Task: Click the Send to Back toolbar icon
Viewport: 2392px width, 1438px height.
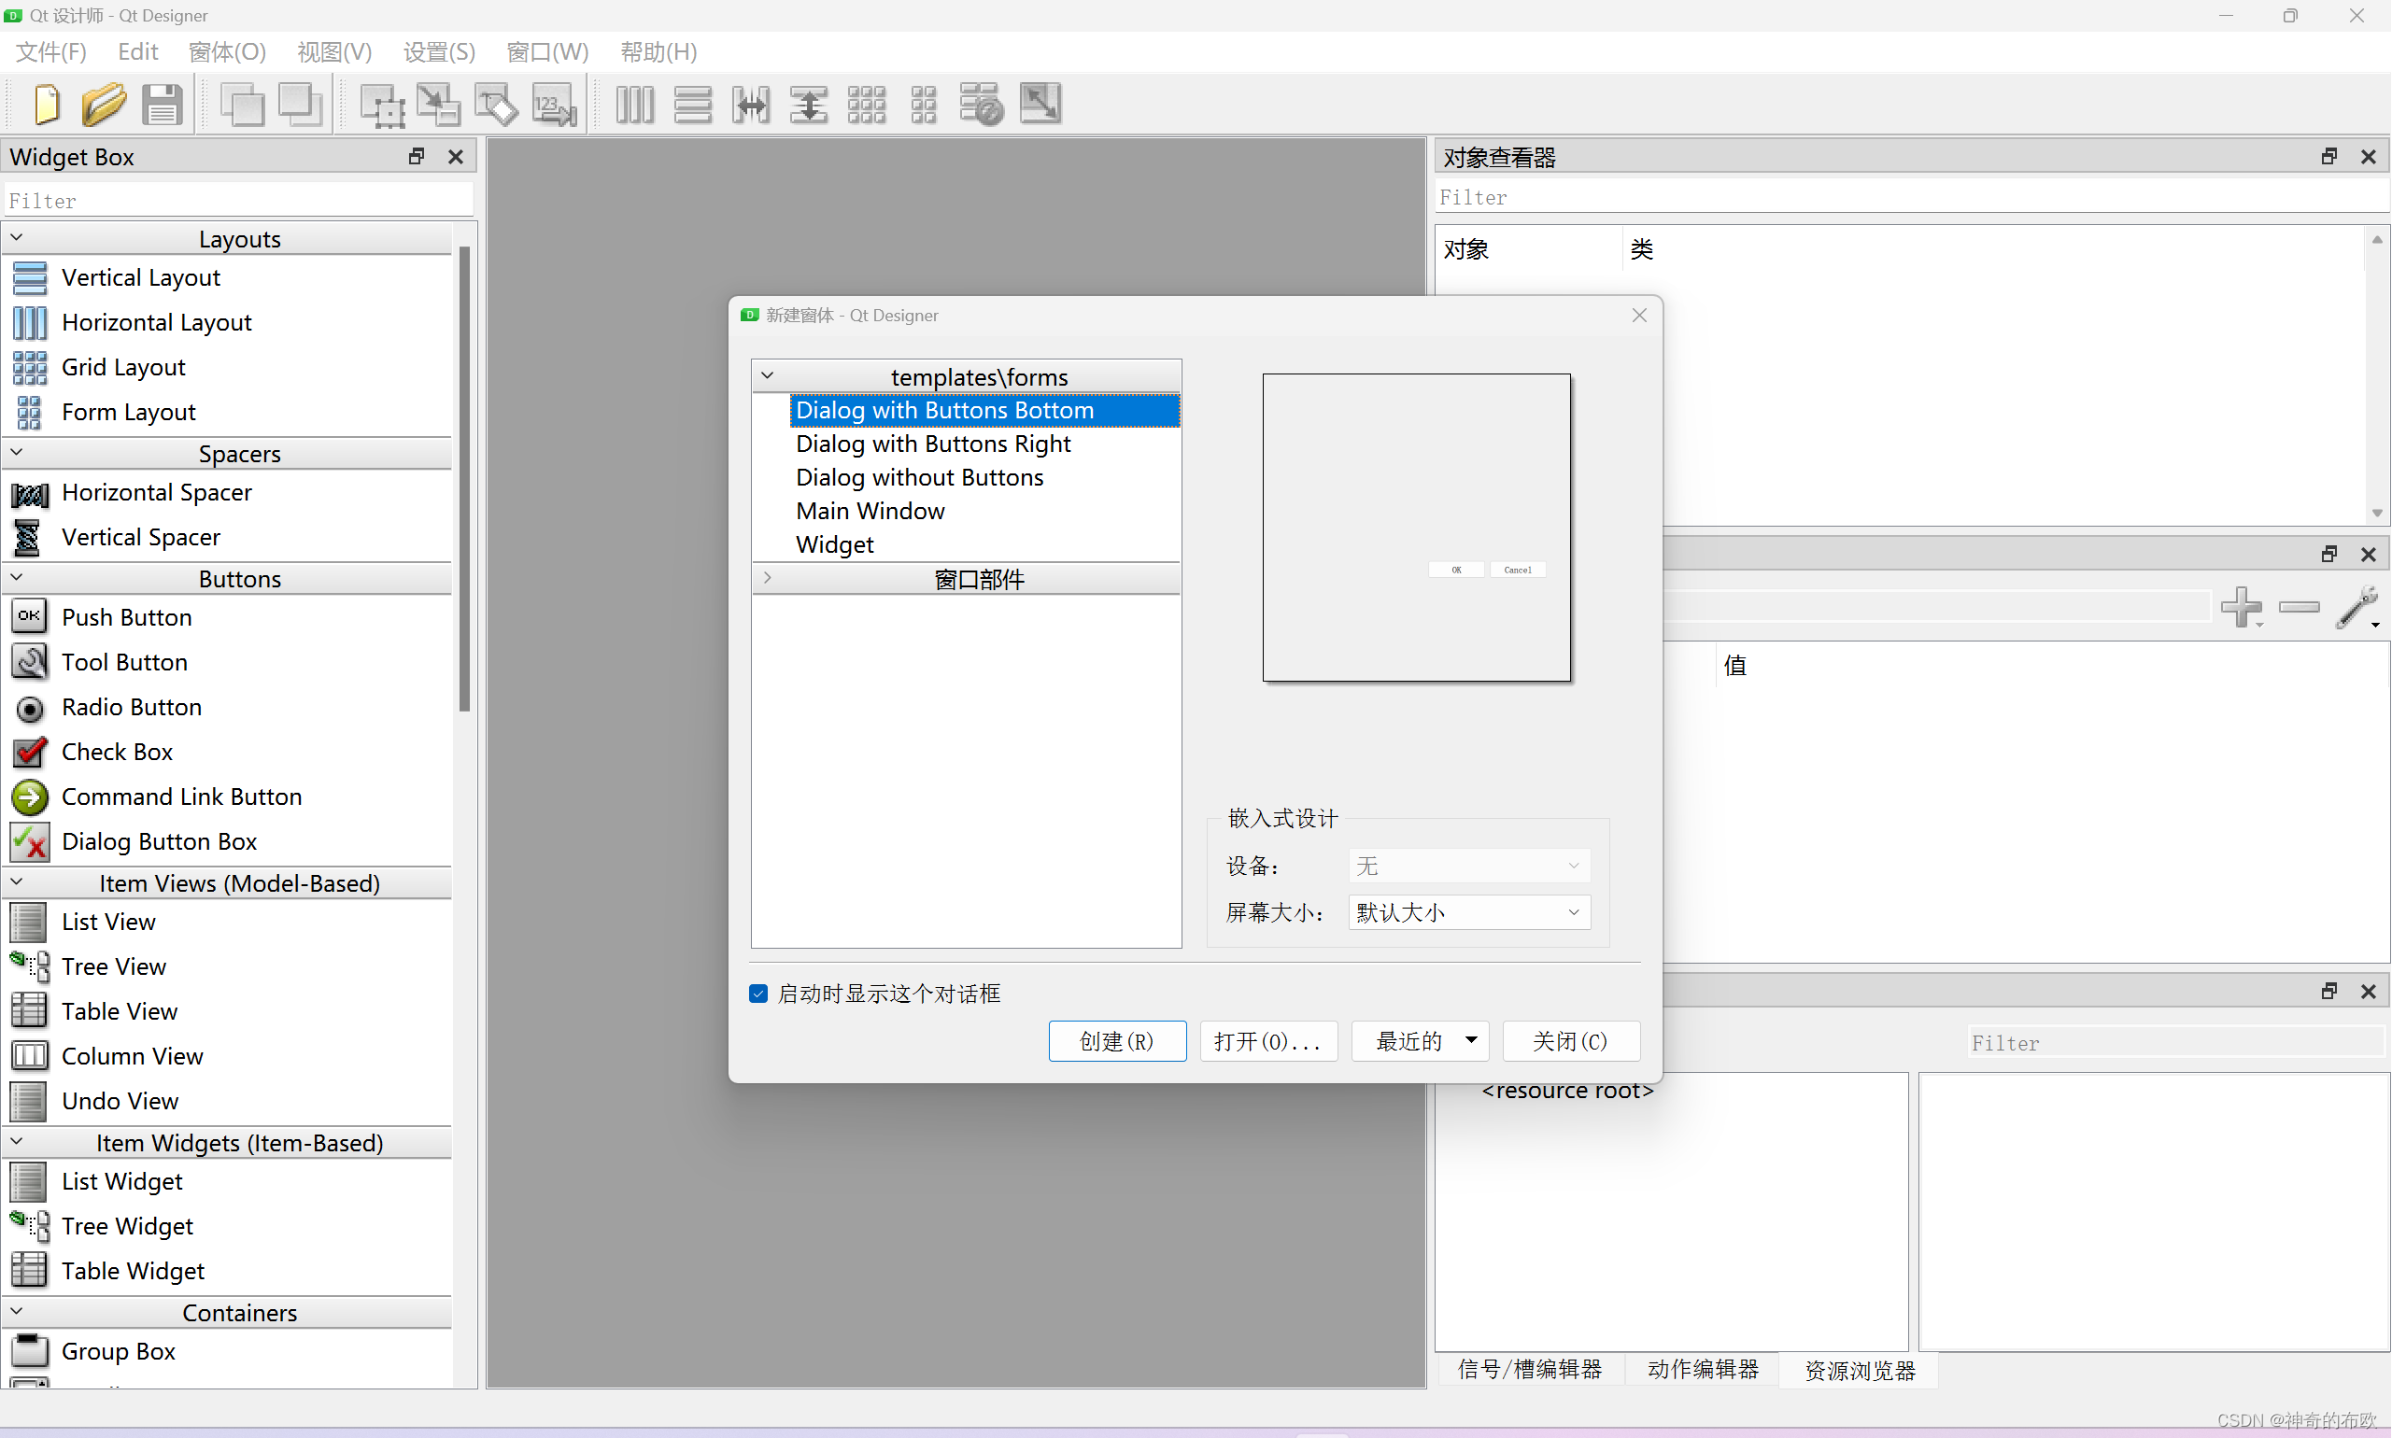Action: point(301,105)
